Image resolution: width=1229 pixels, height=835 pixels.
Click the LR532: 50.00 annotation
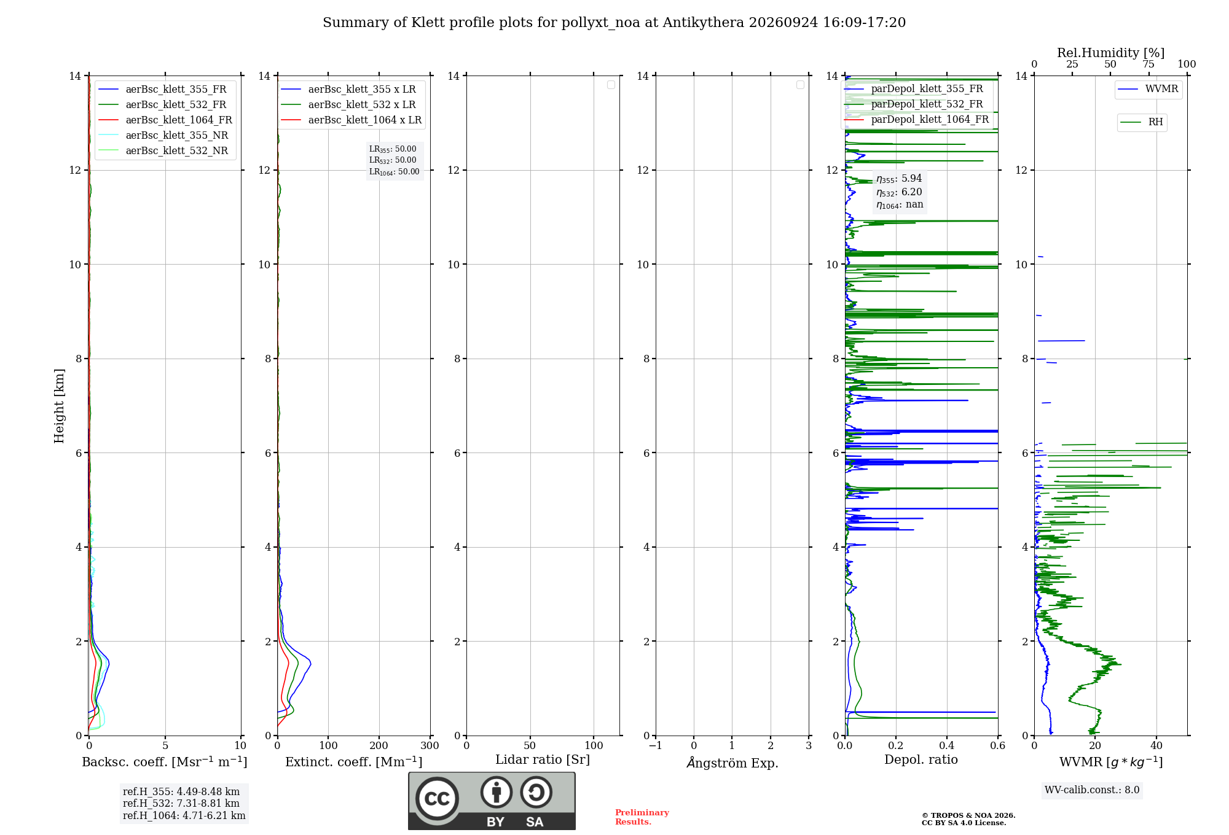(393, 160)
